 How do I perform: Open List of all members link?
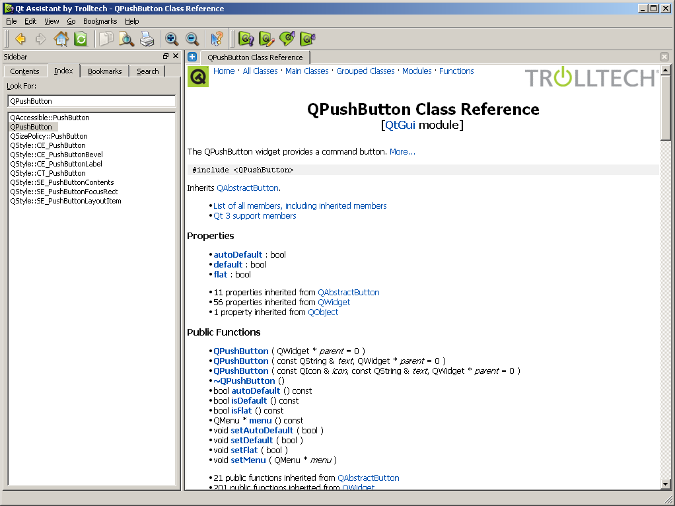coord(300,206)
